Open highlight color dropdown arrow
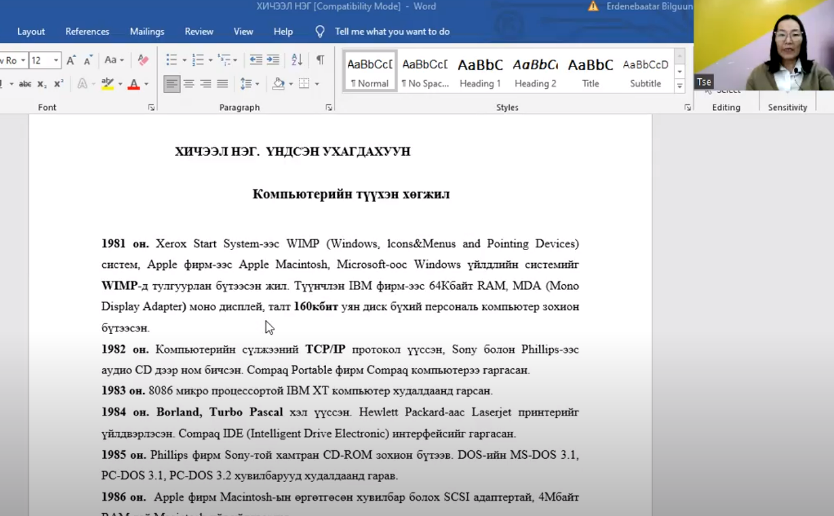 pos(120,84)
